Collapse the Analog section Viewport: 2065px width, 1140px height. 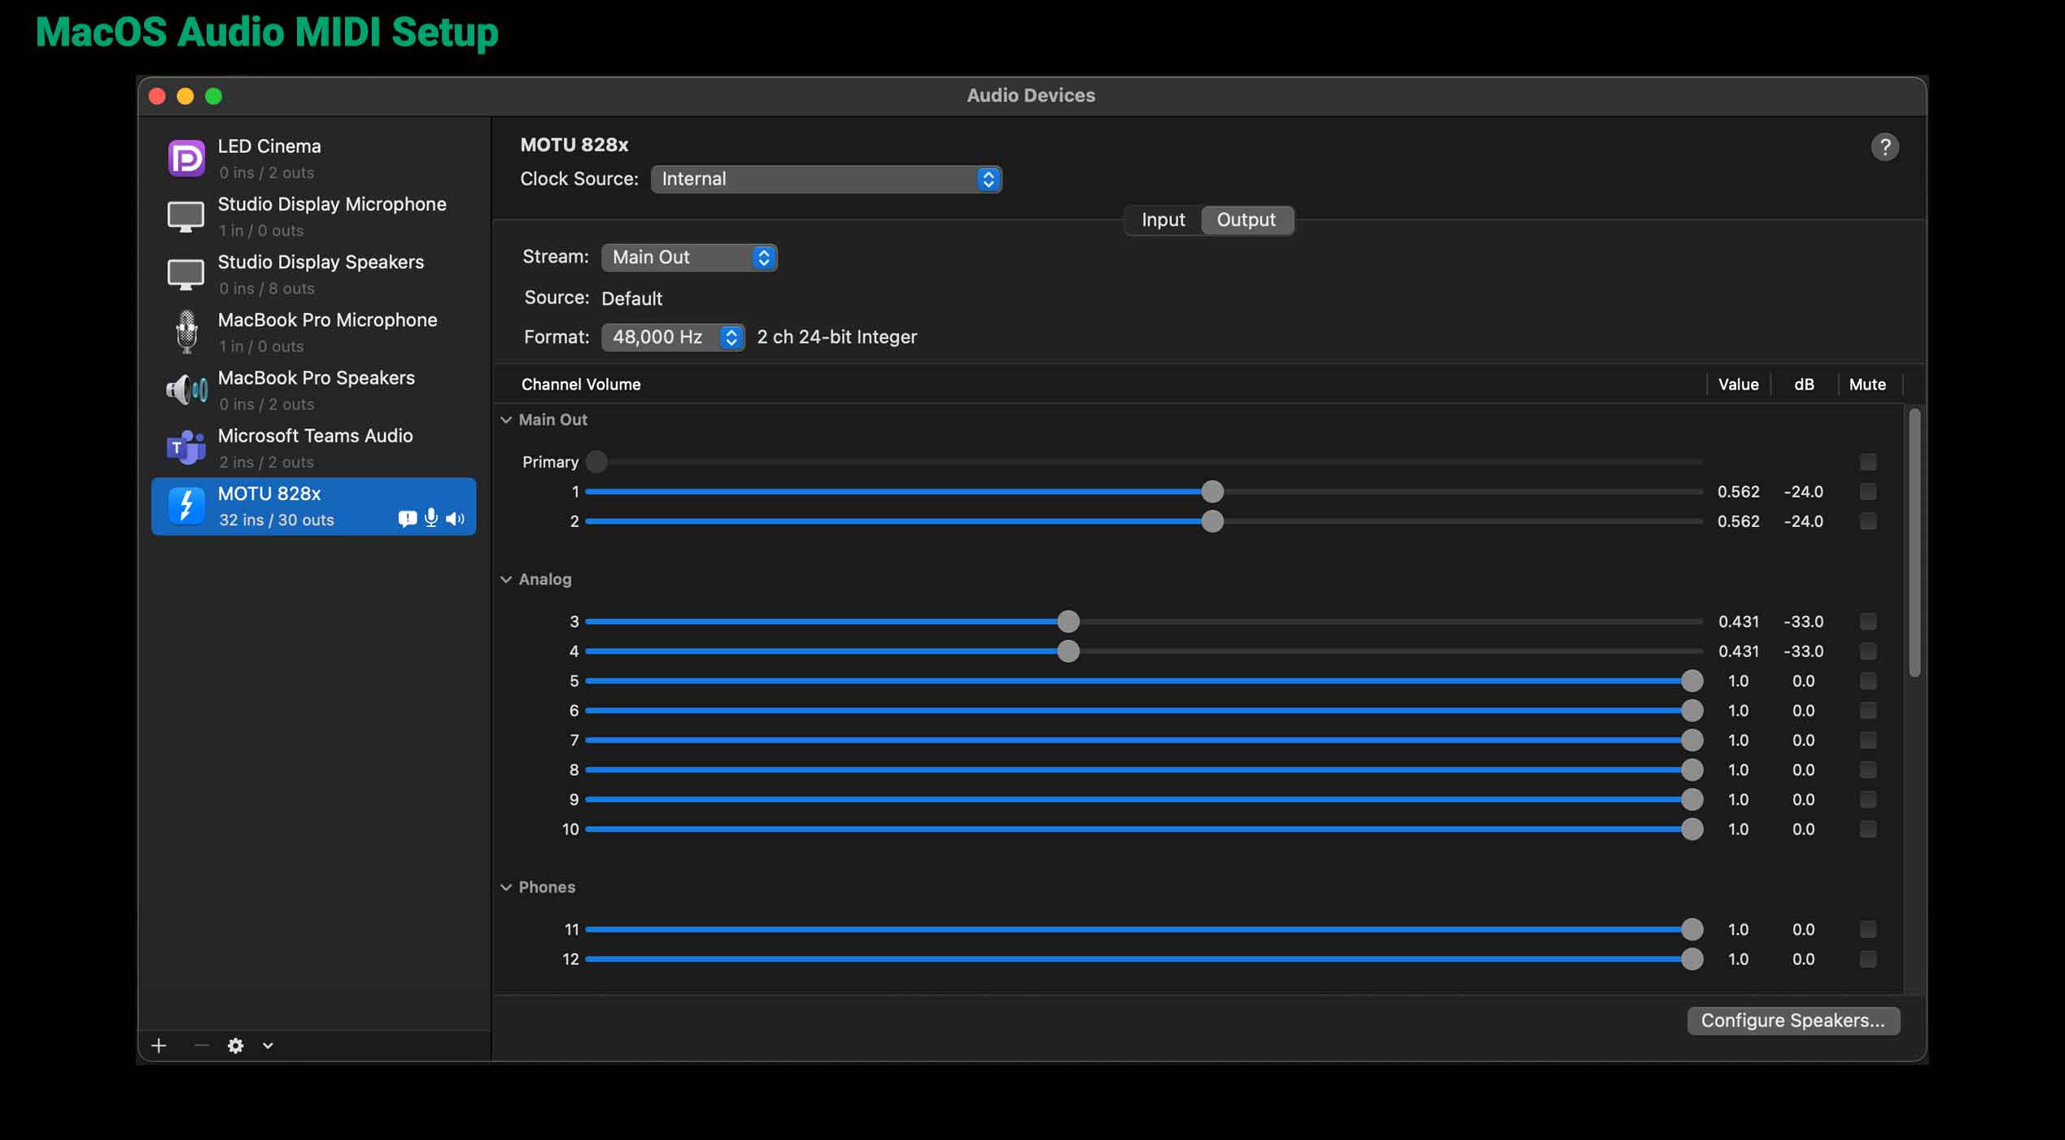pos(505,579)
